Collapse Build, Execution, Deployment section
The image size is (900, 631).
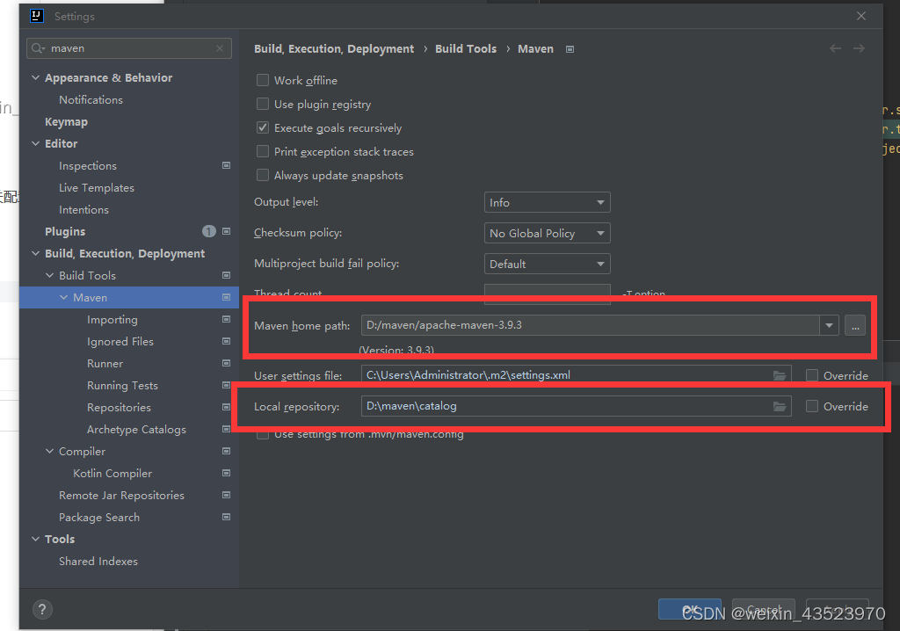[35, 253]
